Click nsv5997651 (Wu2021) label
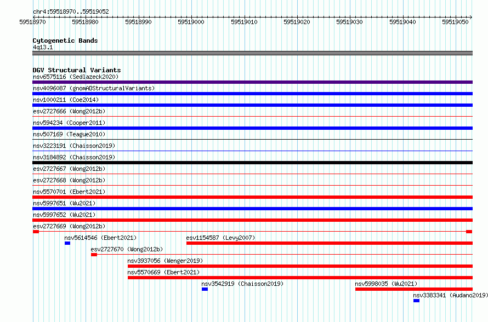The image size is (488, 322). tap(64, 203)
